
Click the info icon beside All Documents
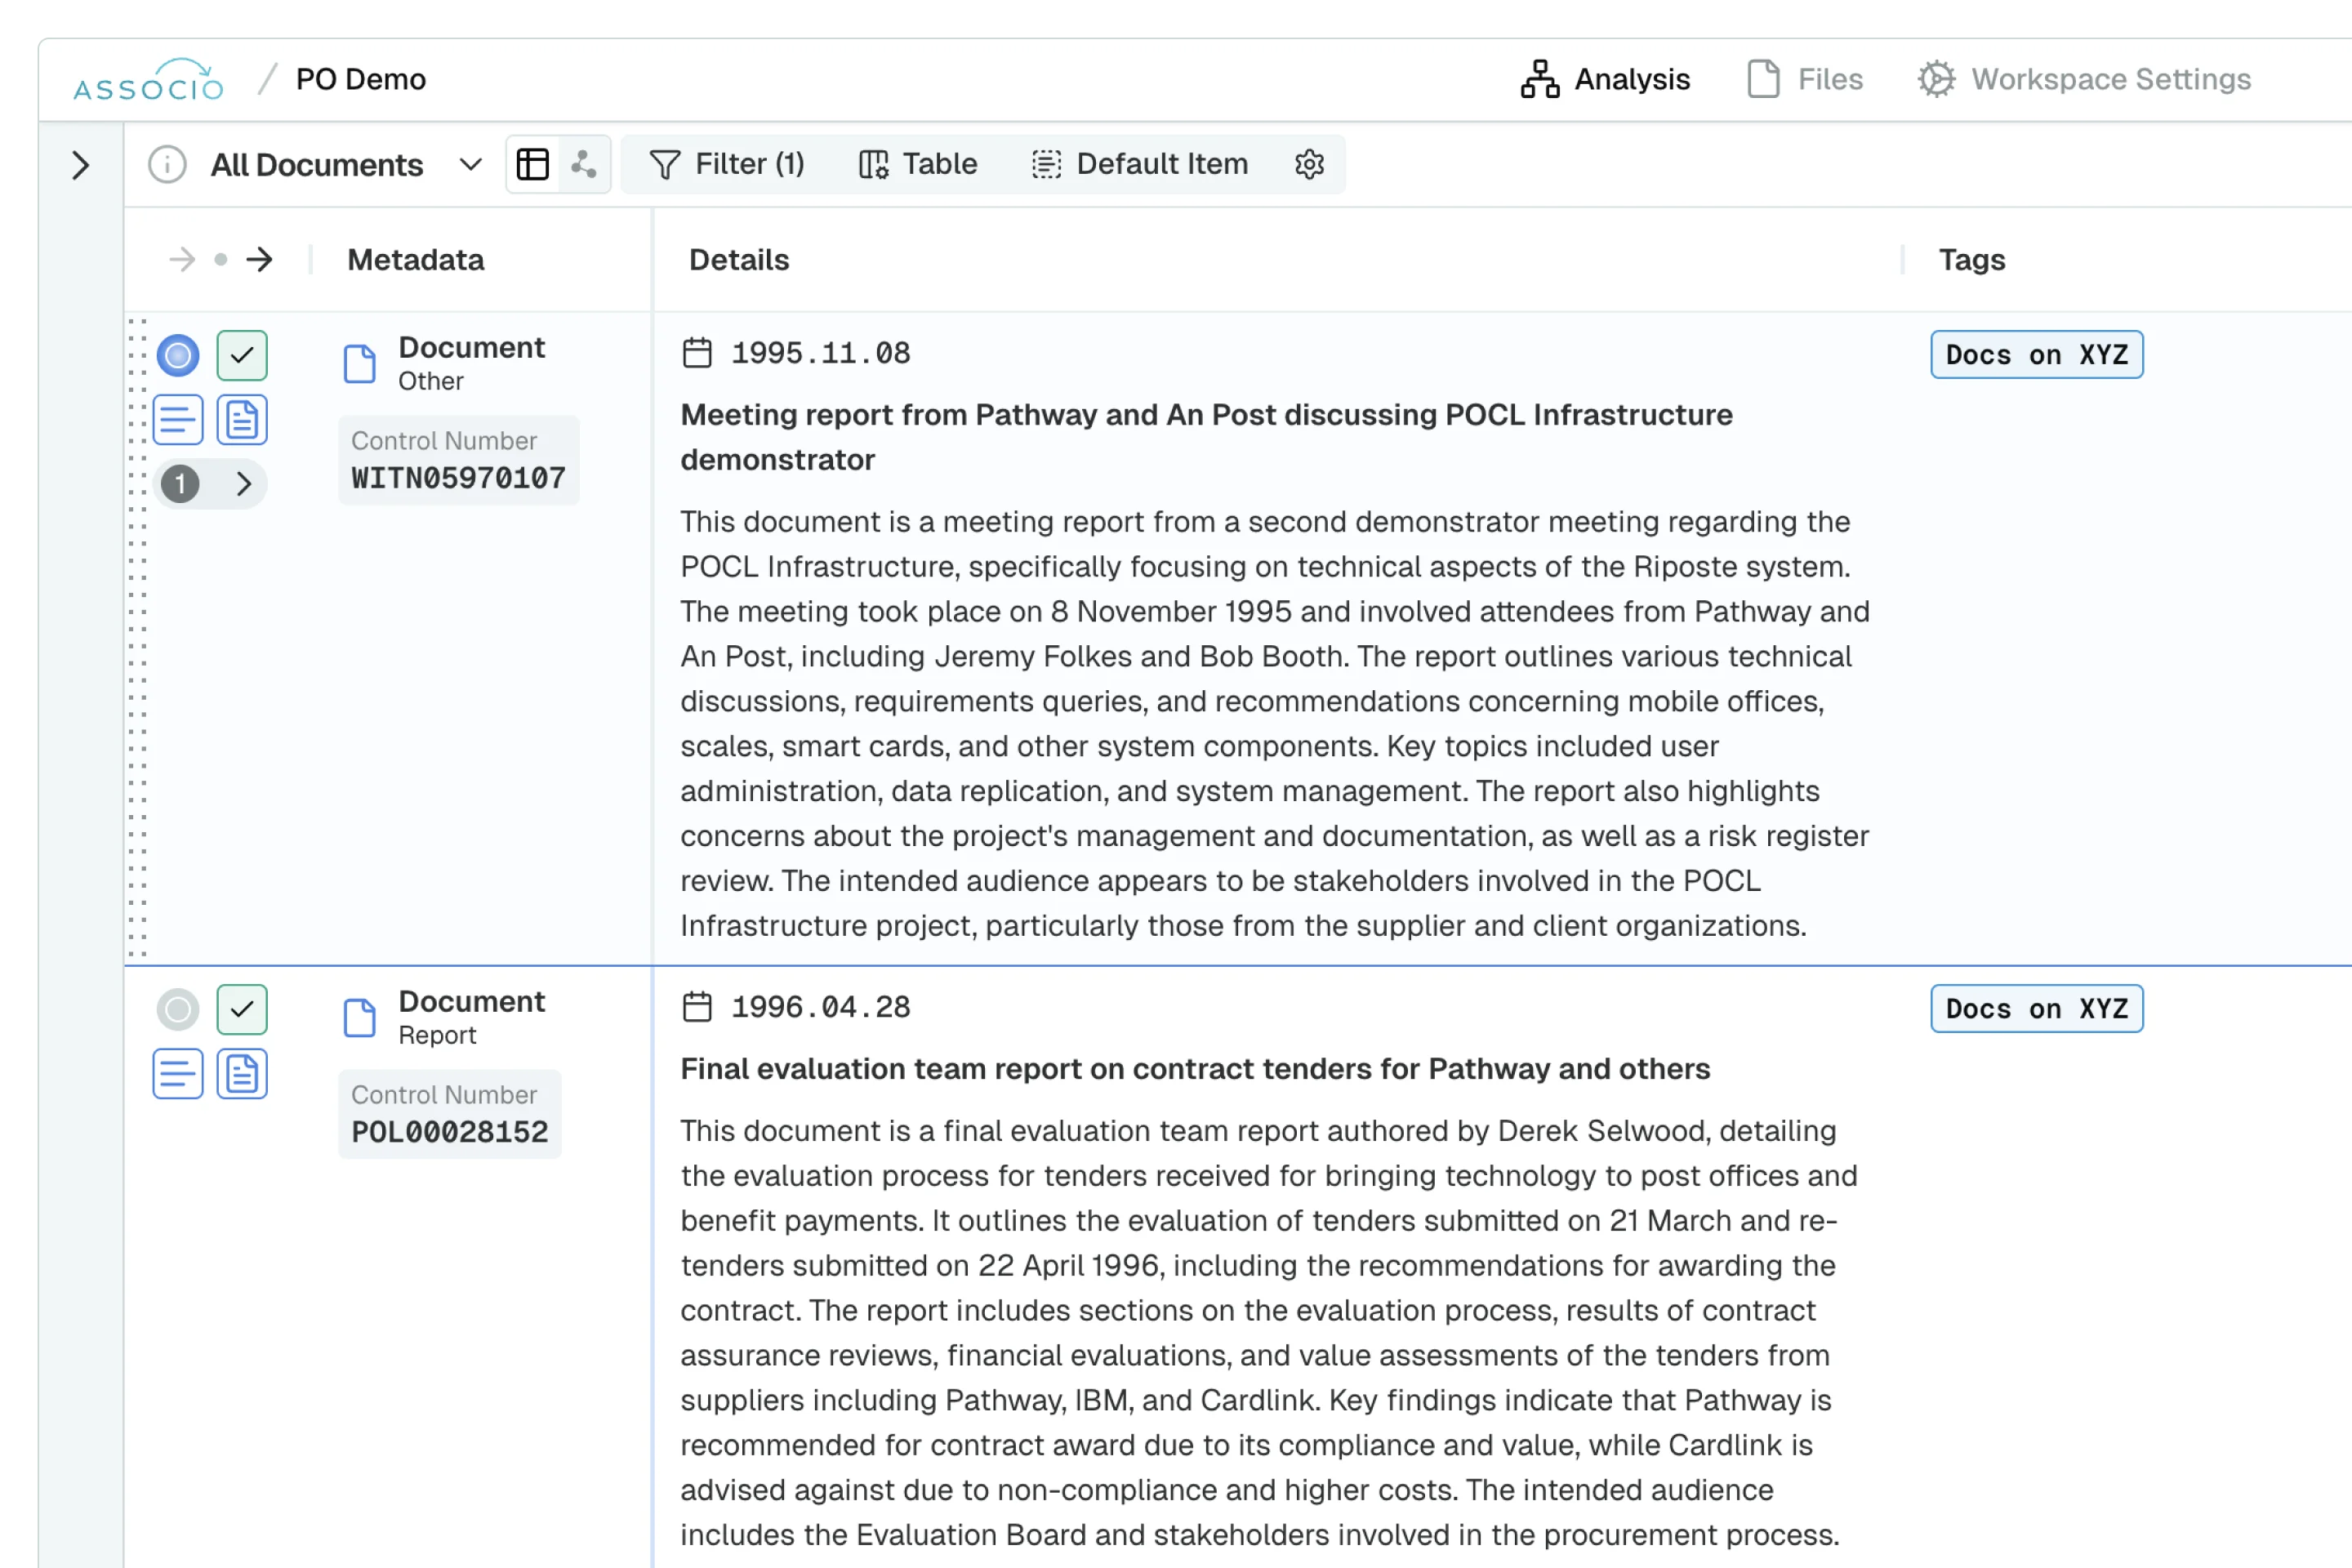pyautogui.click(x=167, y=164)
